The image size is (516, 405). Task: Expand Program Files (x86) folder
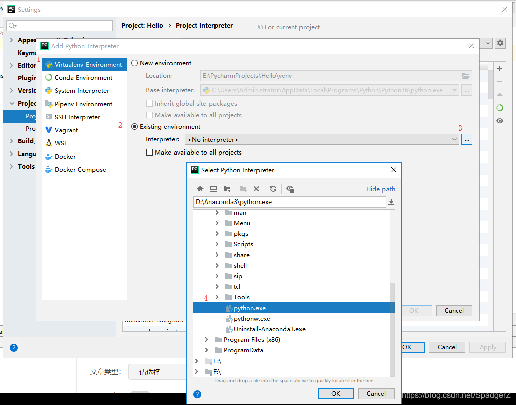(206, 340)
